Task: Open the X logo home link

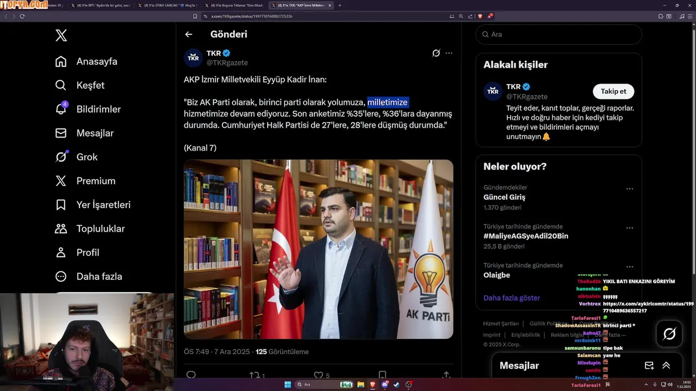Action: [x=61, y=36]
